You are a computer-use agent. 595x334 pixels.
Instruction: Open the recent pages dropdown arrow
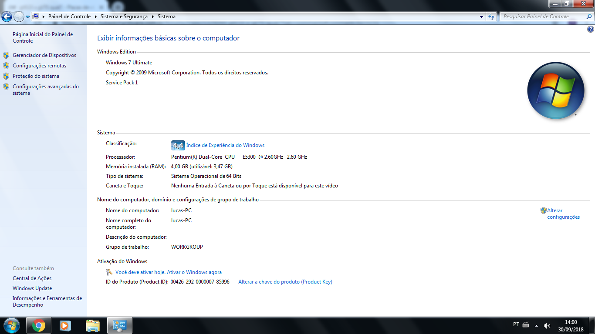[x=27, y=17]
